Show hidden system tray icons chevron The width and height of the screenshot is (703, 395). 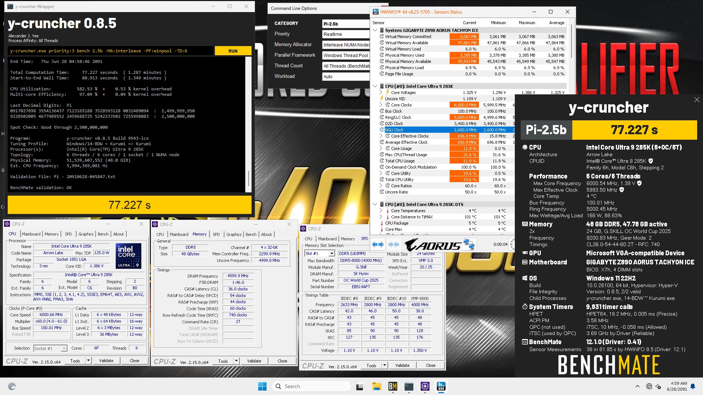(637, 386)
